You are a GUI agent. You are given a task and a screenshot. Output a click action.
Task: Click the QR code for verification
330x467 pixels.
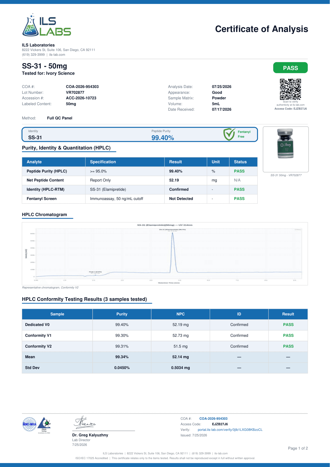pos(290,89)
